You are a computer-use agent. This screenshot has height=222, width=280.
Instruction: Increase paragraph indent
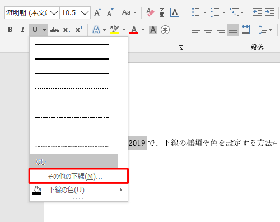pos(270,12)
